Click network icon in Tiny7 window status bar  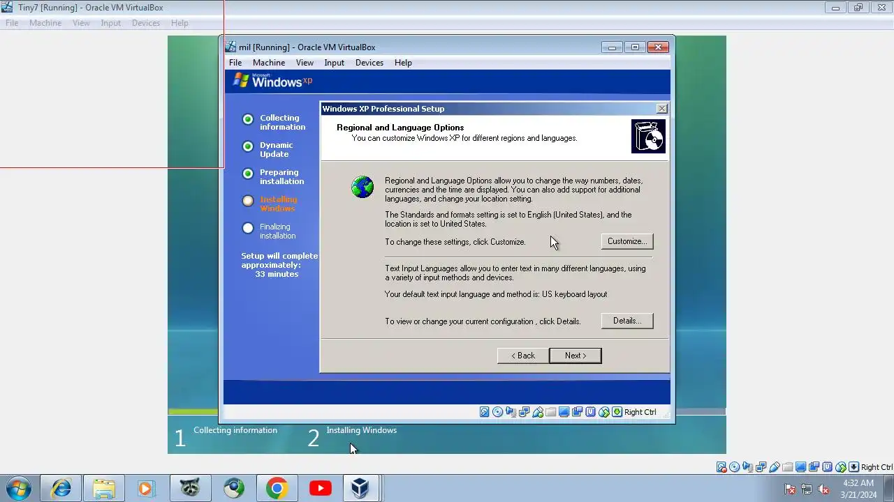tap(761, 467)
